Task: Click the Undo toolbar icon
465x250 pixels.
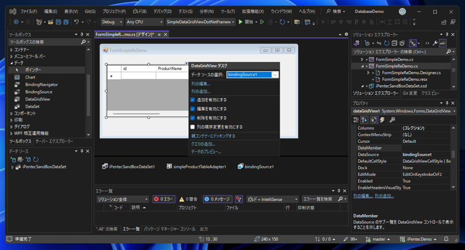Action: 76,22
